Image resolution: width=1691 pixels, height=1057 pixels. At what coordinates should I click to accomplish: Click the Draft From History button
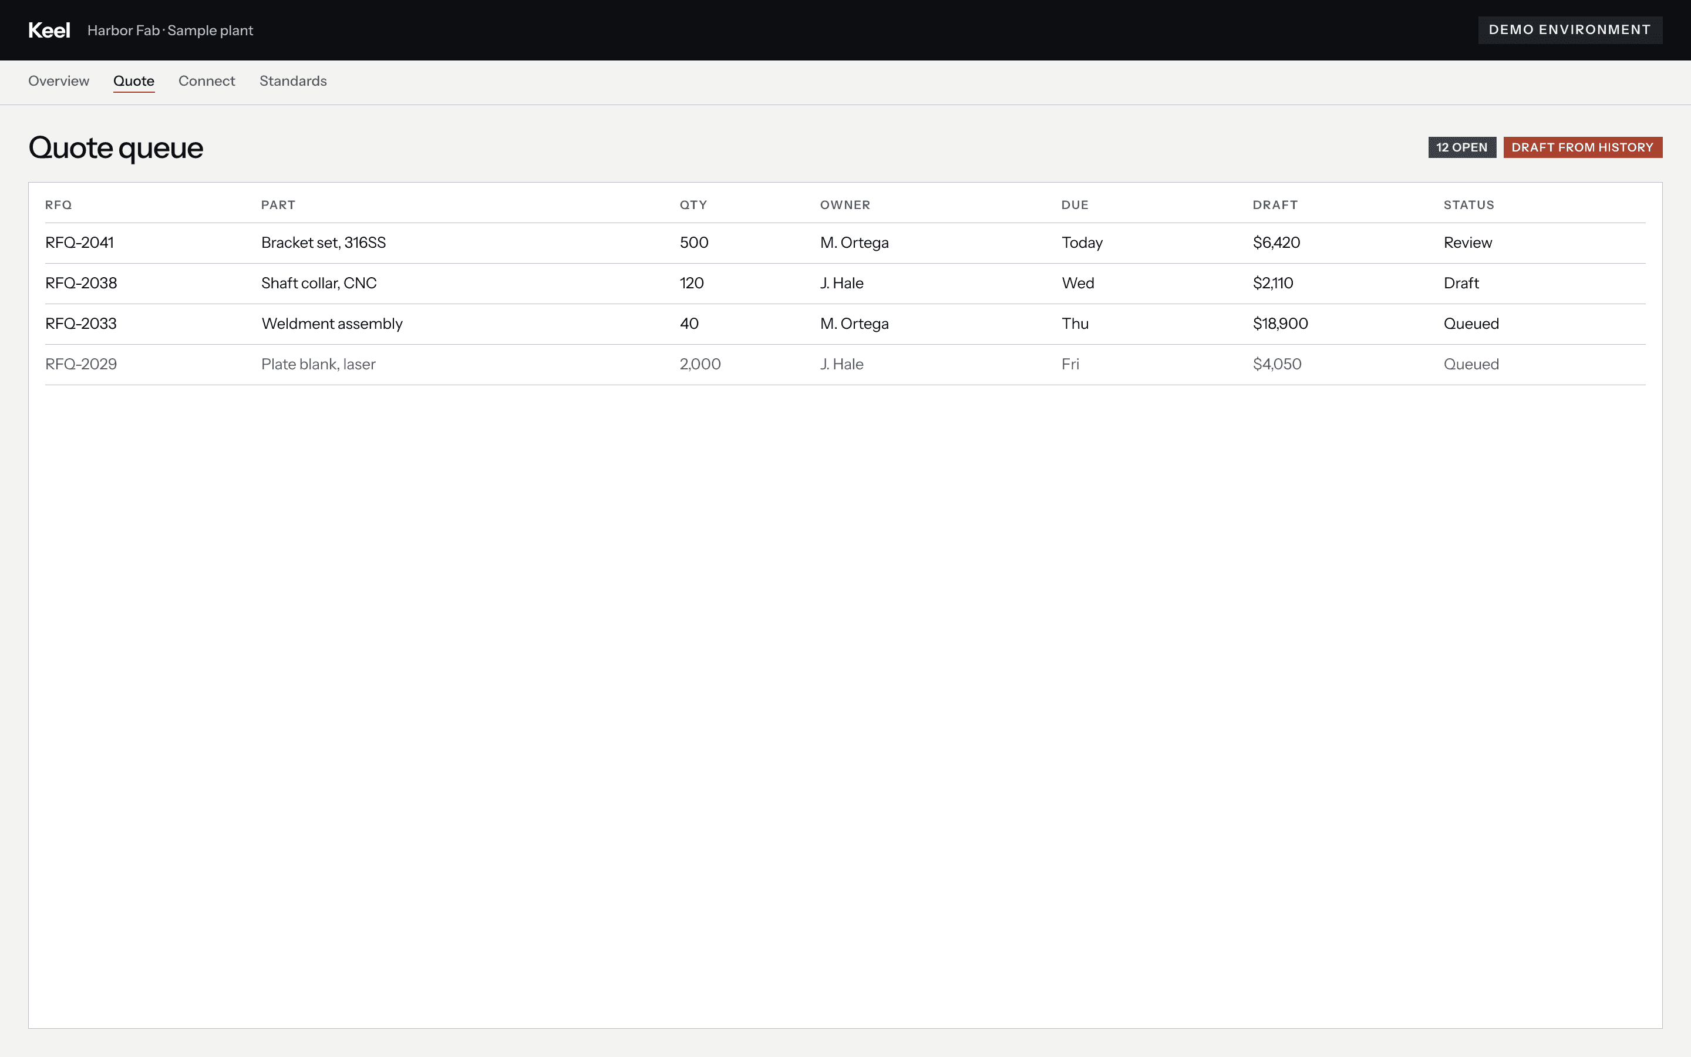click(x=1583, y=147)
